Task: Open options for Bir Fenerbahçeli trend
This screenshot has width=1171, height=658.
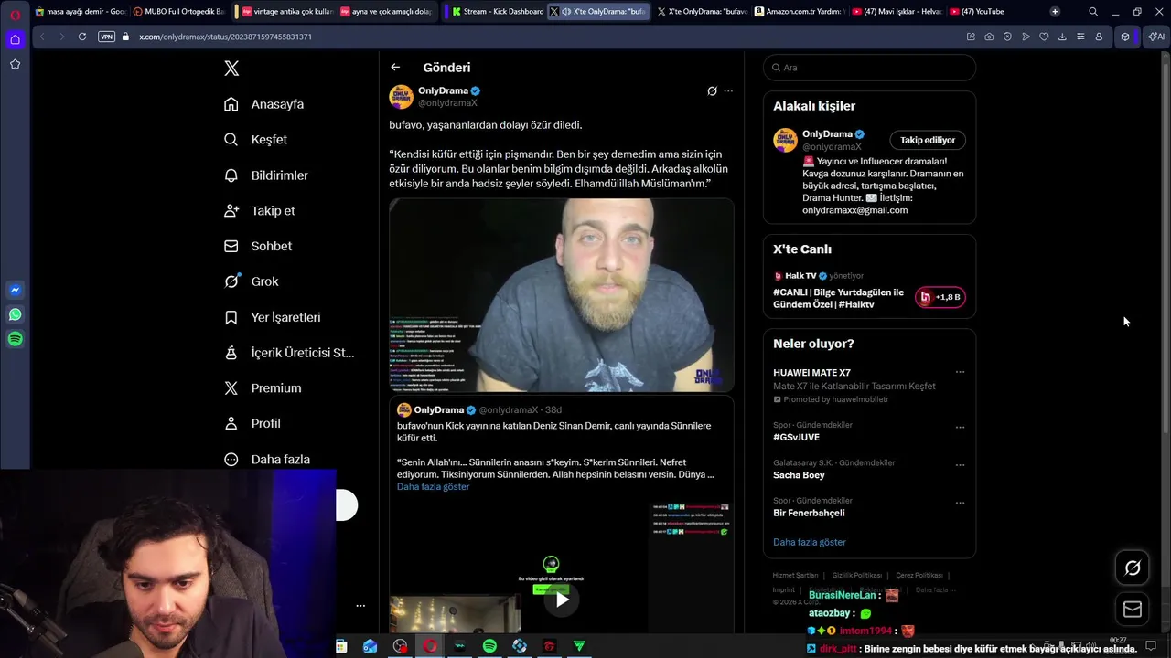Action: [x=960, y=503]
